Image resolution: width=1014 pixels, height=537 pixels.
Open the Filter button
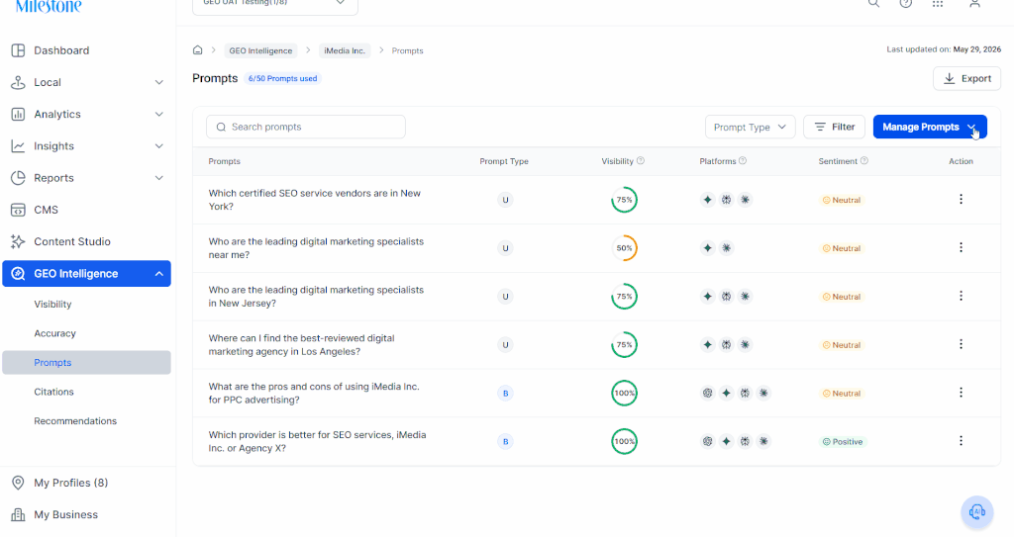[x=834, y=127]
